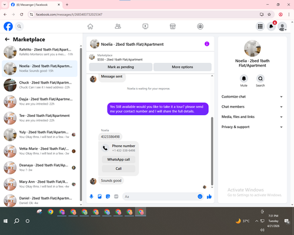Click the back arrow beside Marketplace
Screen dimensions: 294x235
[7, 39]
